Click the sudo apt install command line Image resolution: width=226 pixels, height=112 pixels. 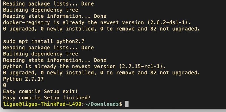click(44, 41)
